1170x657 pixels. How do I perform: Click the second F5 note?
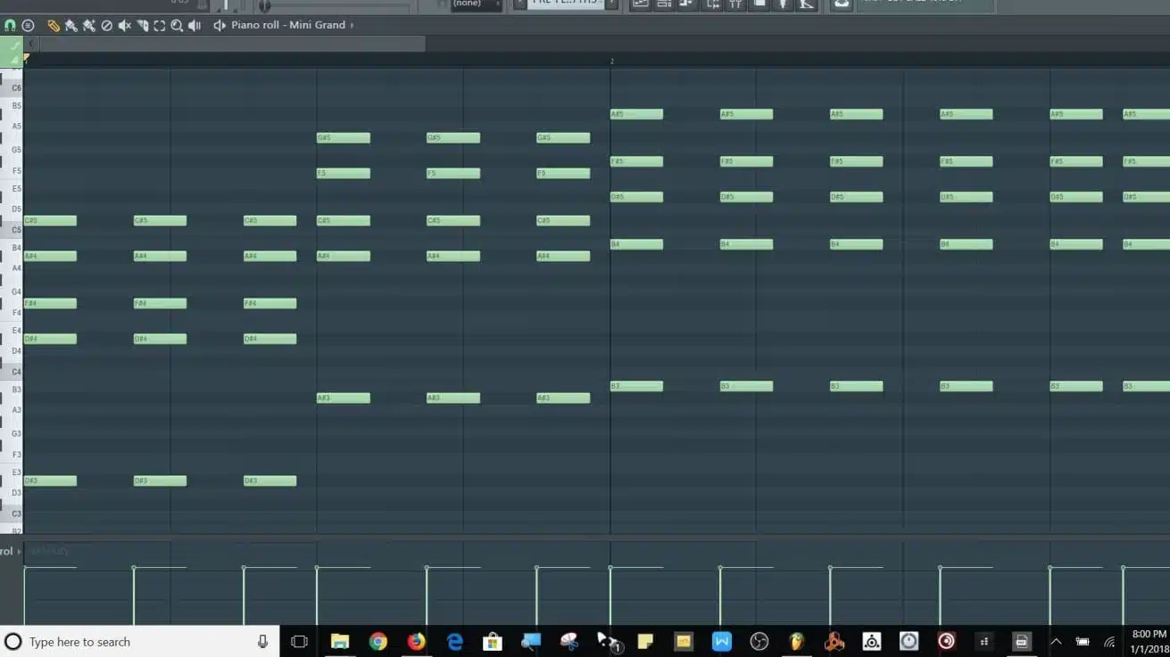click(453, 173)
